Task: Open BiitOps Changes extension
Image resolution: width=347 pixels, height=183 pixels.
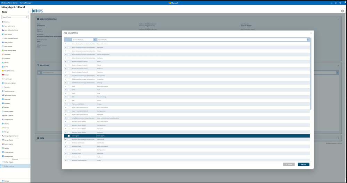Action: pyautogui.click(x=9, y=162)
